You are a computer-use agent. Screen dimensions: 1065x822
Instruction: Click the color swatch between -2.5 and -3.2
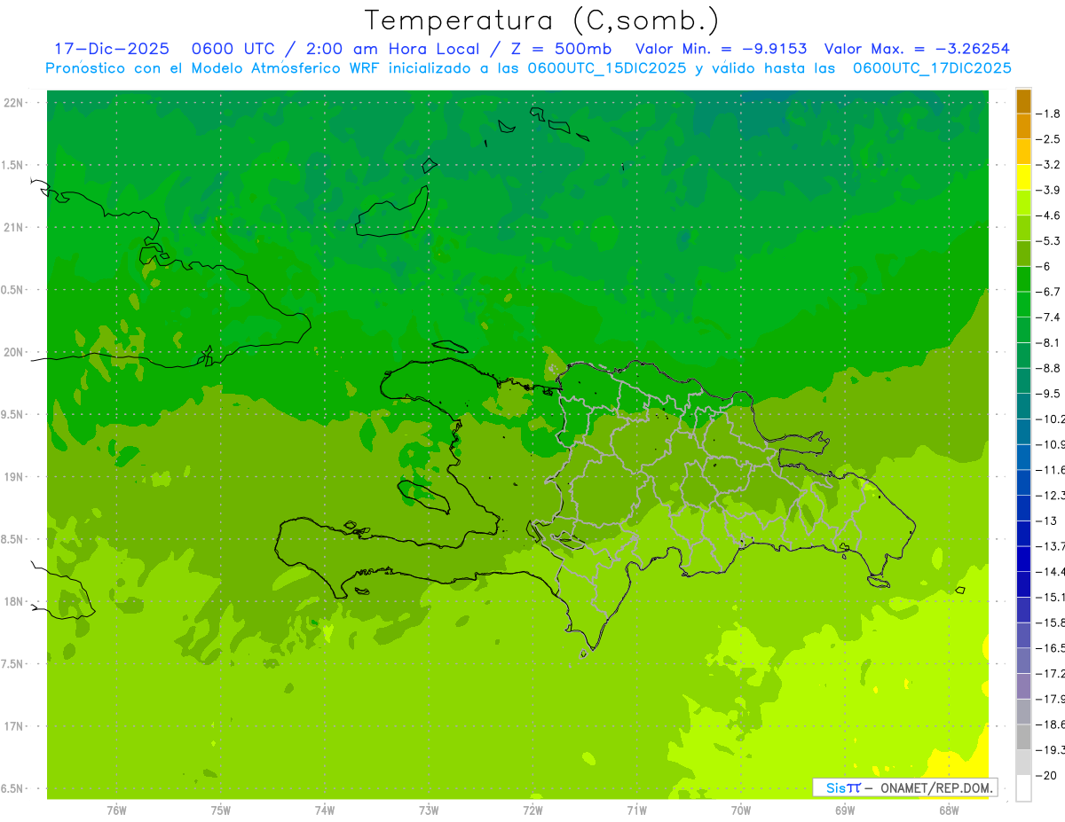[x=1023, y=152]
